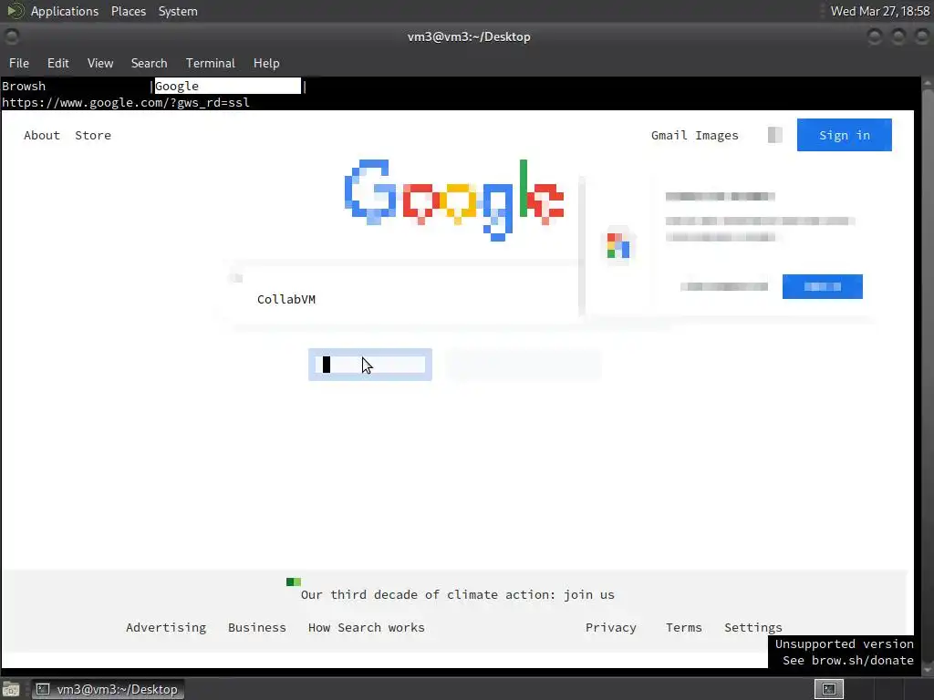Open the Terminal menu
The image size is (934, 700).
coord(211,63)
